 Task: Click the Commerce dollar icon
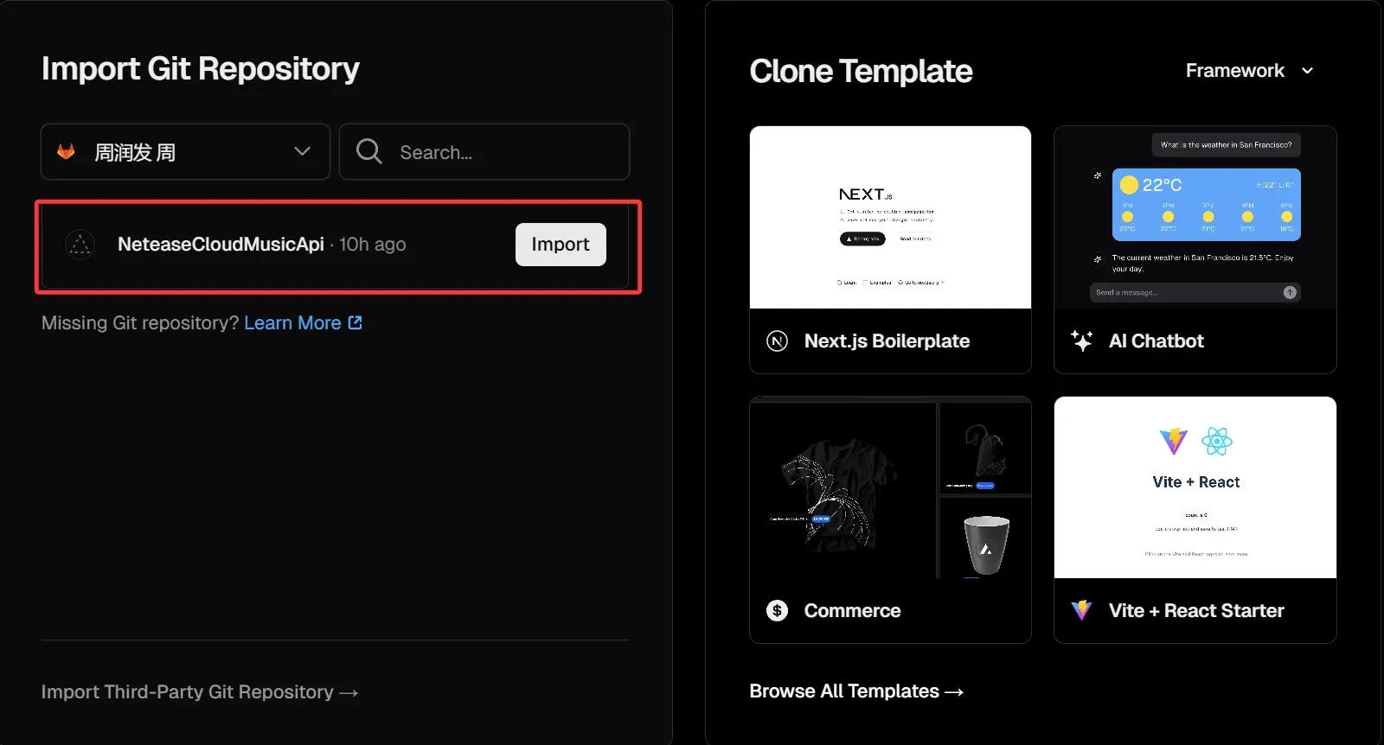[777, 610]
